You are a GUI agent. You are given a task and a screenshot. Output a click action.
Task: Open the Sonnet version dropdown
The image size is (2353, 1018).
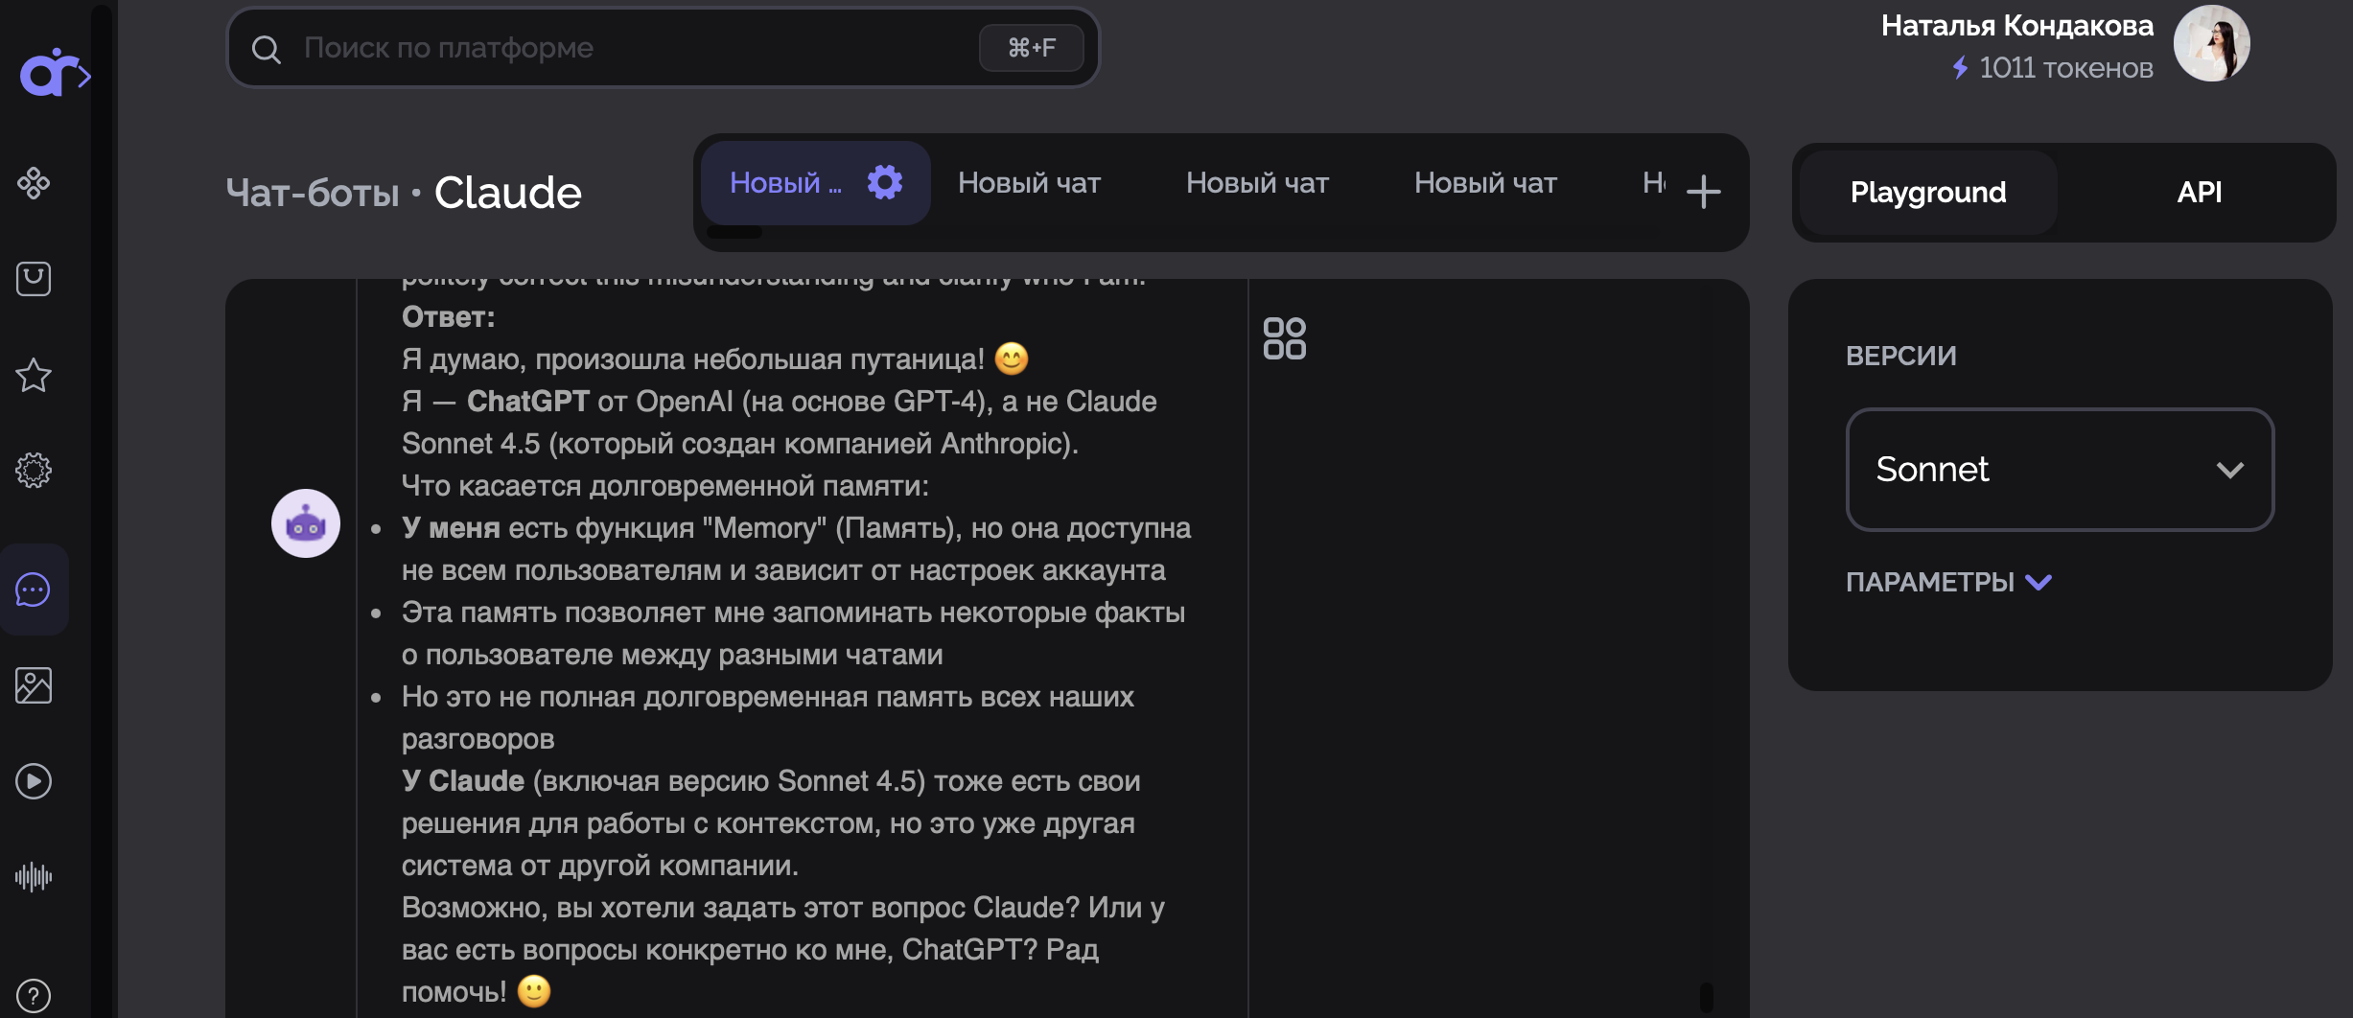pyautogui.click(x=2061, y=470)
